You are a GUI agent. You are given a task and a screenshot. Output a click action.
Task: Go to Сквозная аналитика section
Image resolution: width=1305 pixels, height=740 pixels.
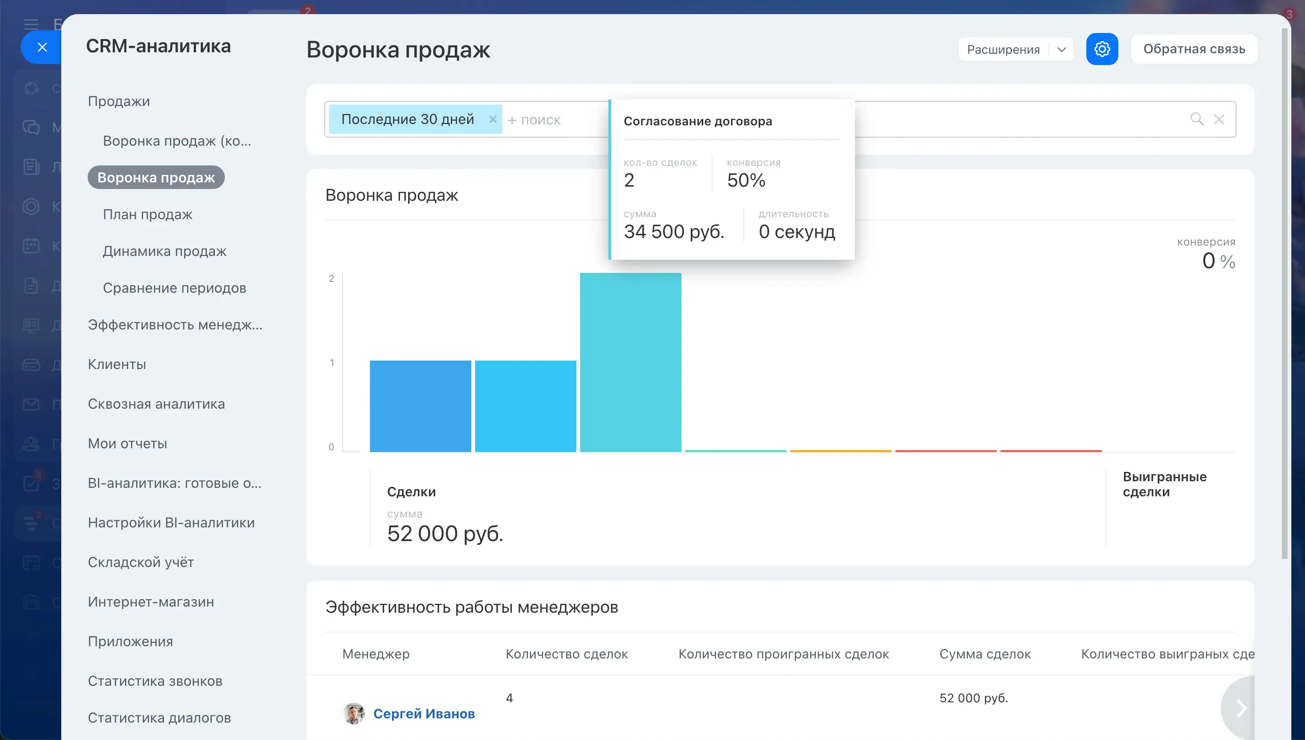click(x=156, y=403)
